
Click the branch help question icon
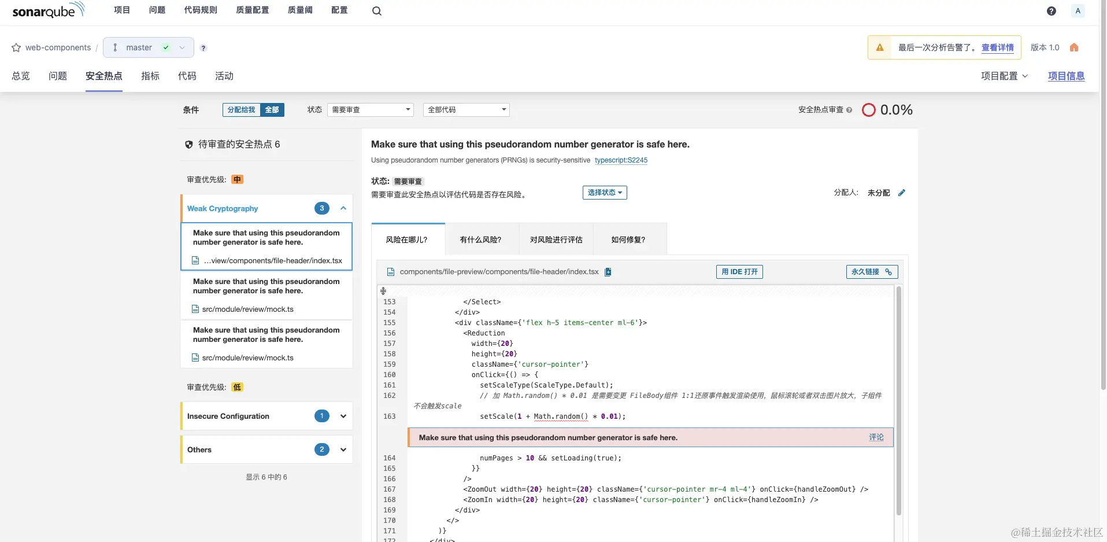point(203,48)
